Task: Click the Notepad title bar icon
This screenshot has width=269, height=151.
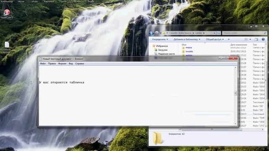Action: tap(41, 59)
